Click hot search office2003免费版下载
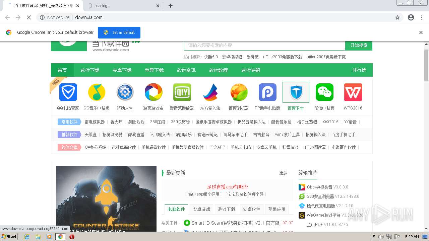The height and width of the screenshot is (241, 429). click(x=283, y=57)
